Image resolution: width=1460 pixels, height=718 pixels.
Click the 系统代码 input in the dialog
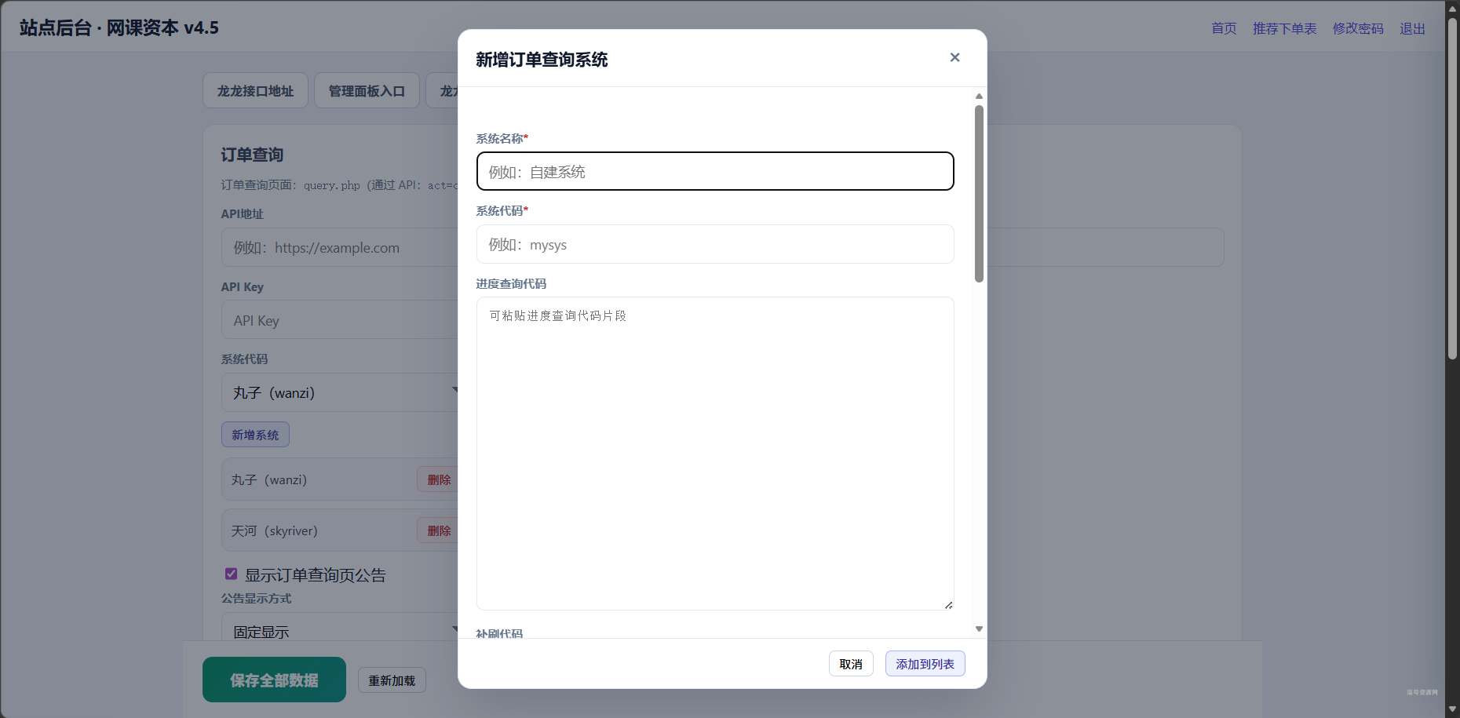tap(715, 244)
